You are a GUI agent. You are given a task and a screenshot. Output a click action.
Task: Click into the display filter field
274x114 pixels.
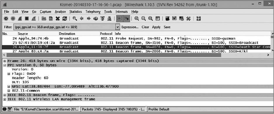point(65,27)
